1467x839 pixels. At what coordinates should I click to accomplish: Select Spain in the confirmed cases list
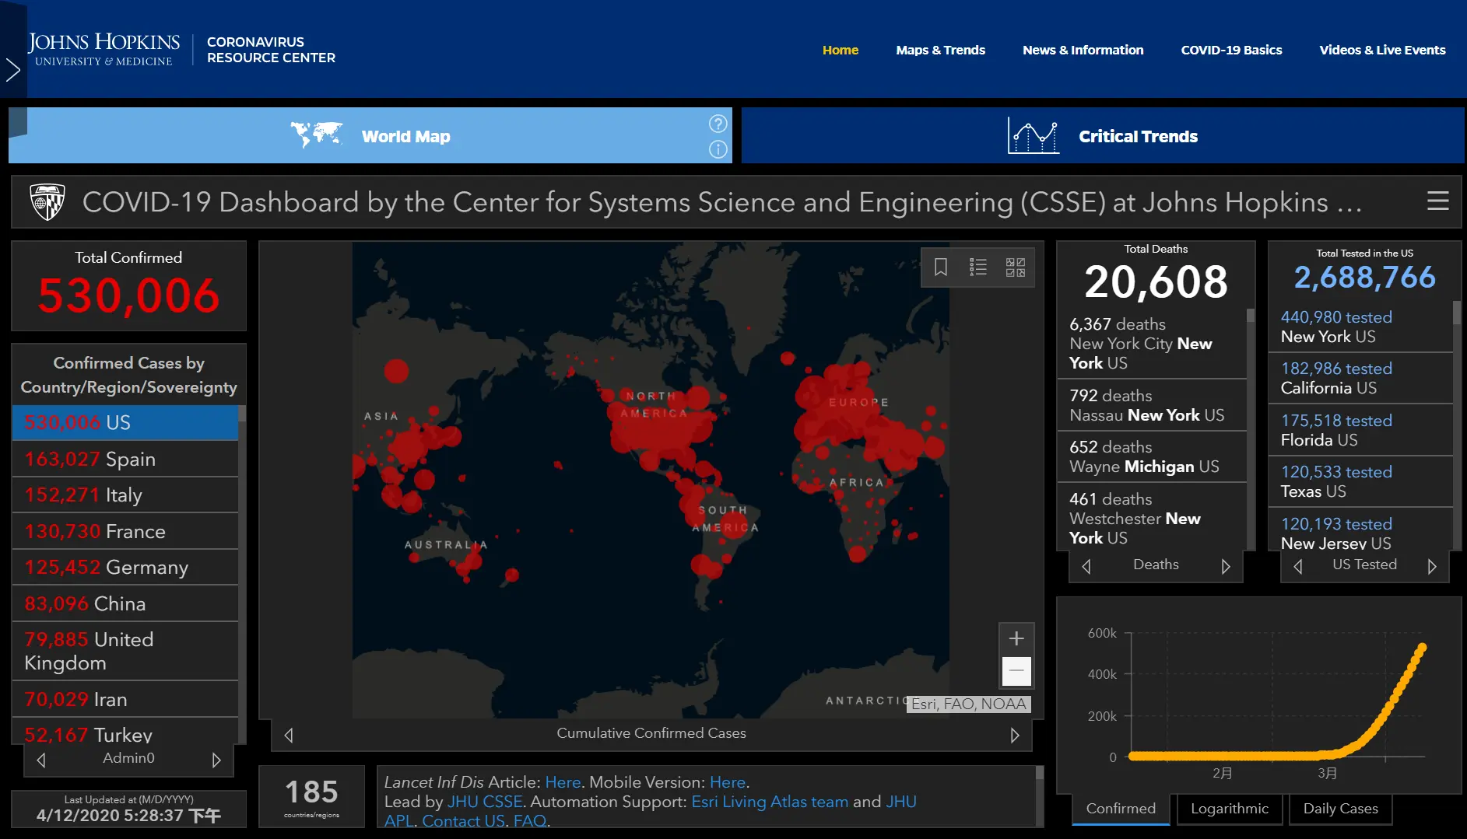pyautogui.click(x=125, y=459)
